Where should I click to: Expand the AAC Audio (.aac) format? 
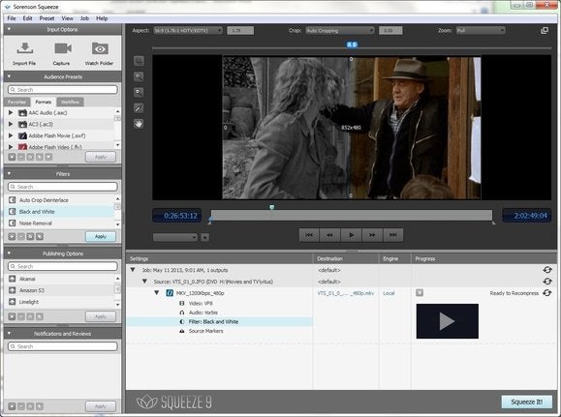(11, 112)
